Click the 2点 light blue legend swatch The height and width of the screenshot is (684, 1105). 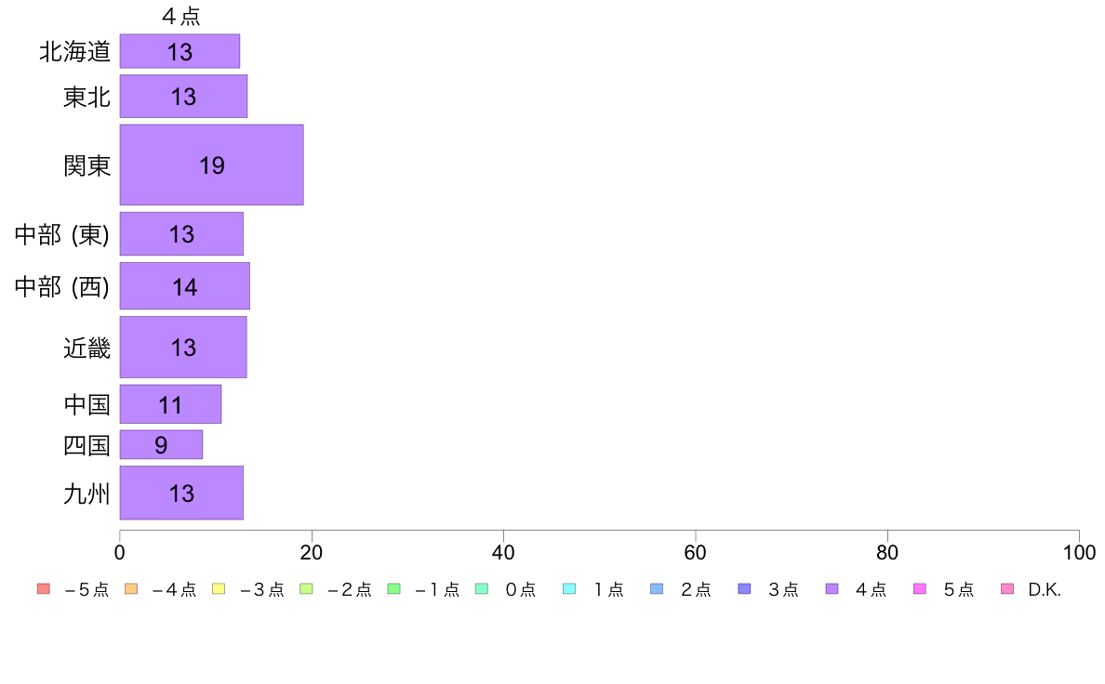(x=657, y=589)
